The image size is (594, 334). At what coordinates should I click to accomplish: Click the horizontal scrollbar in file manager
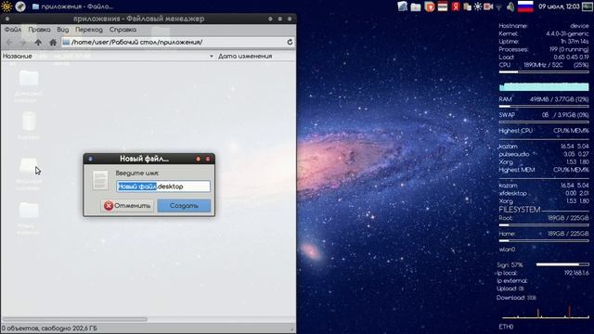[x=74, y=319]
